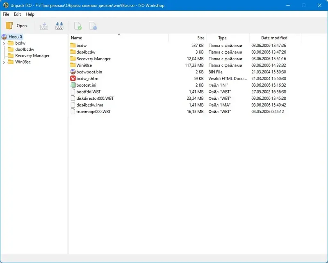This screenshot has height=263, width=328.
Task: Select the bcdw row name in list
Action: click(81, 46)
